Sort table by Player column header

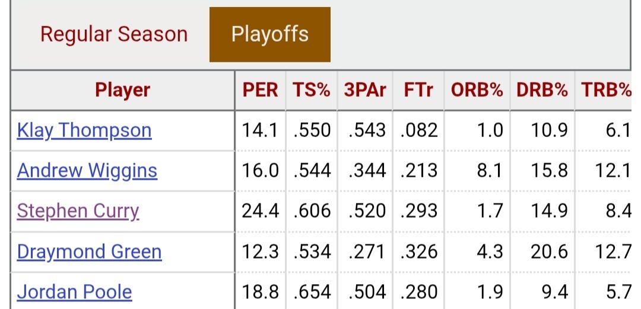(x=123, y=90)
